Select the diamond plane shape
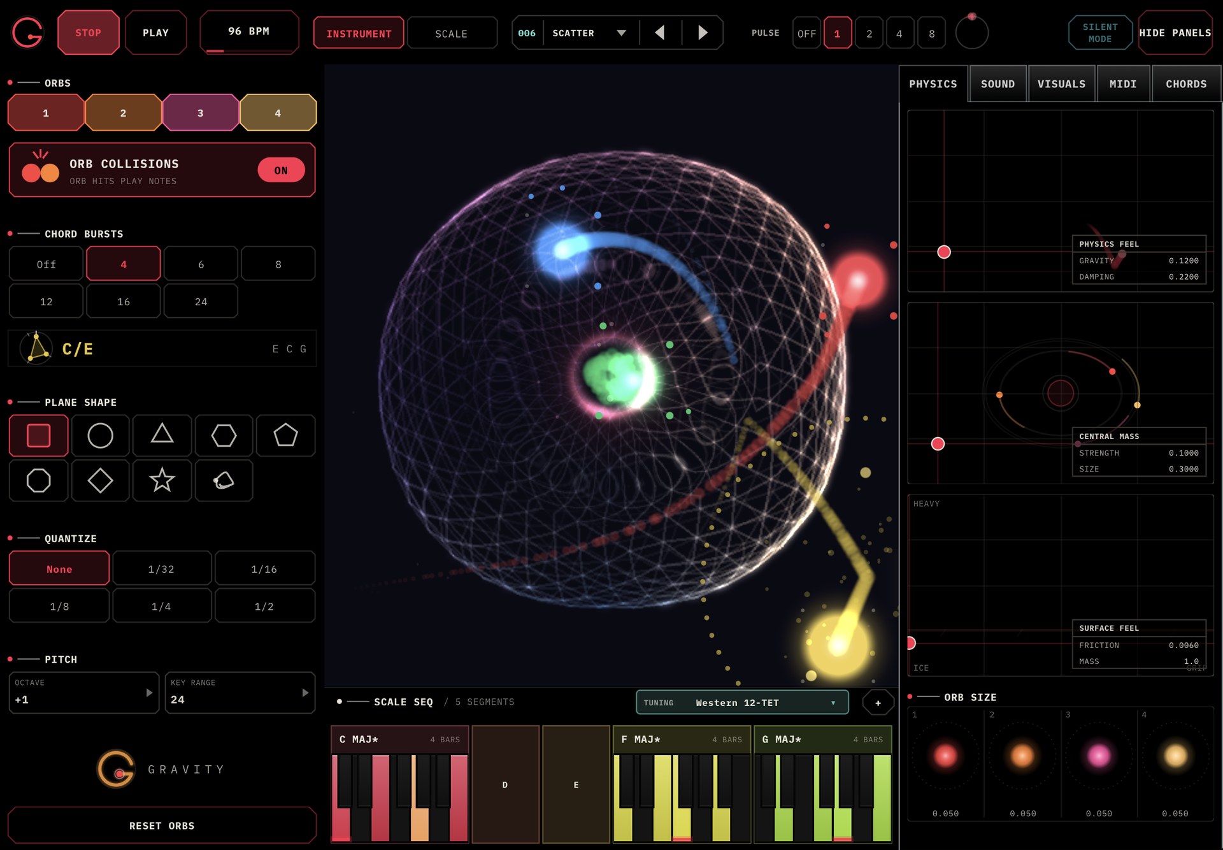 (x=100, y=480)
